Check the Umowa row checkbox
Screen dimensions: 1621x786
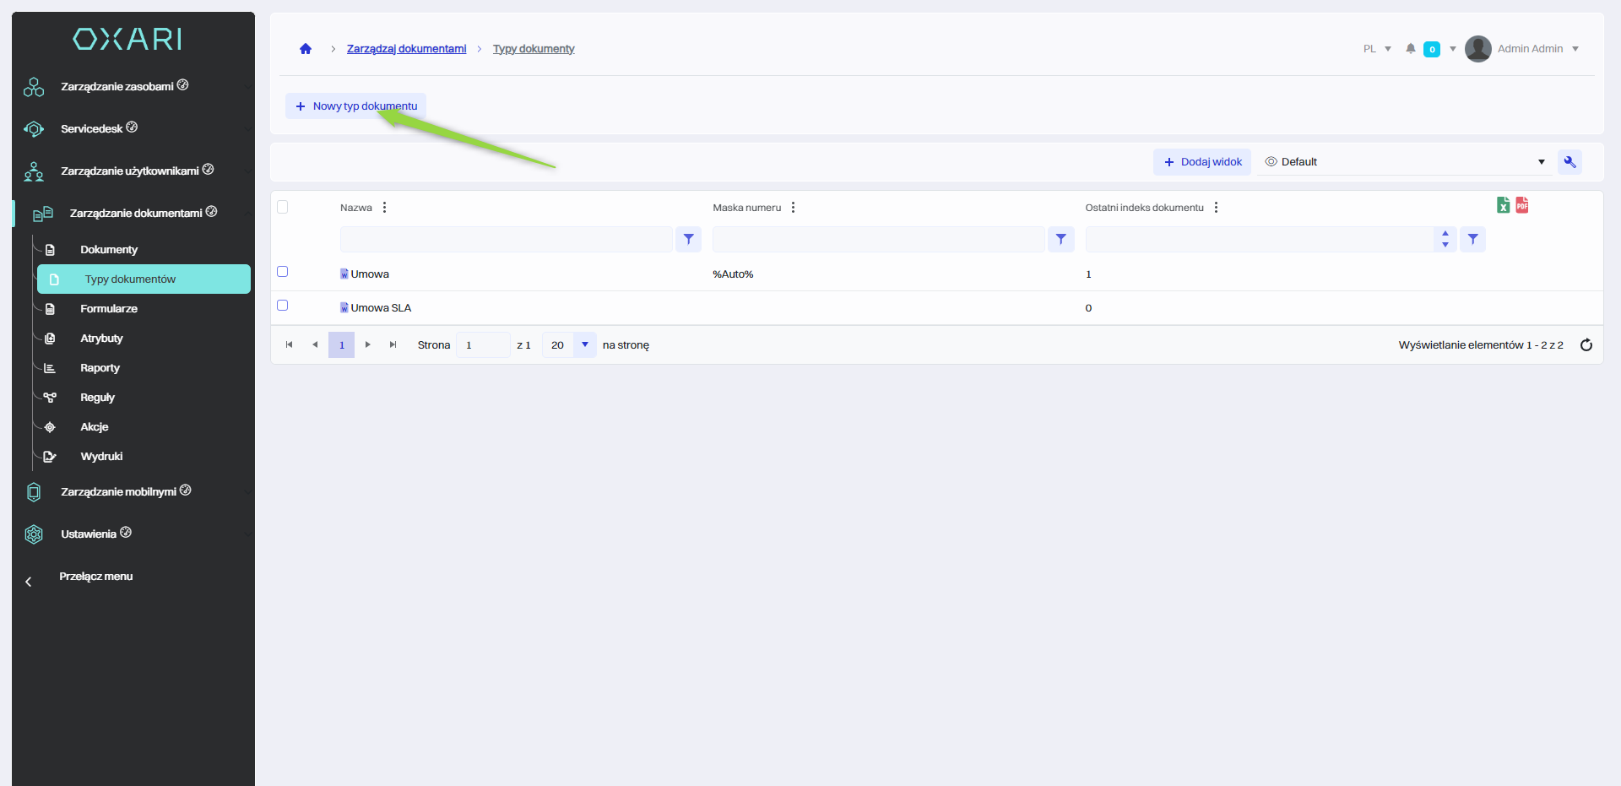(283, 272)
